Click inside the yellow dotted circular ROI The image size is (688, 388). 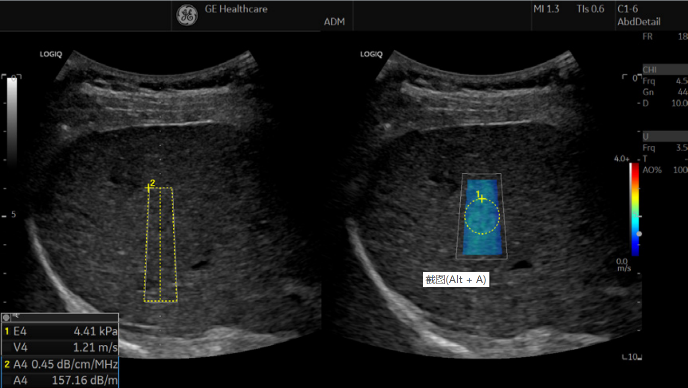(482, 218)
